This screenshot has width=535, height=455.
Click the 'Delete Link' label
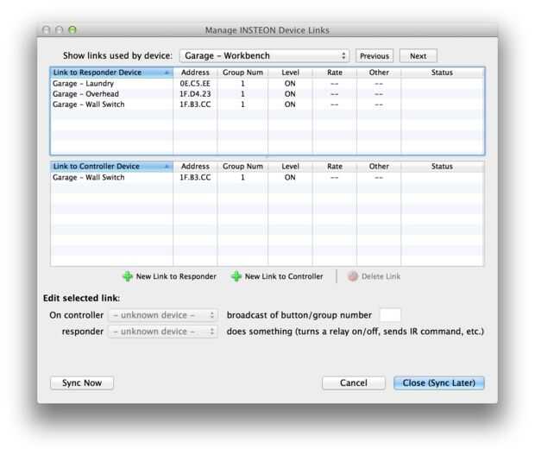pos(381,276)
